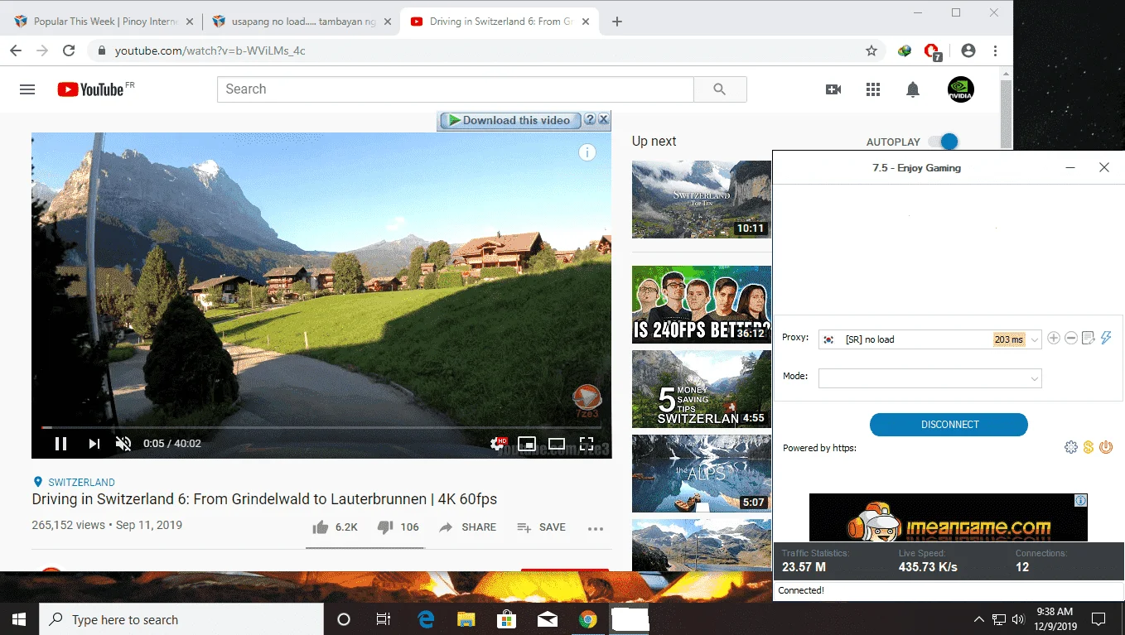Click the imeangame.com ad banner

tap(948, 517)
